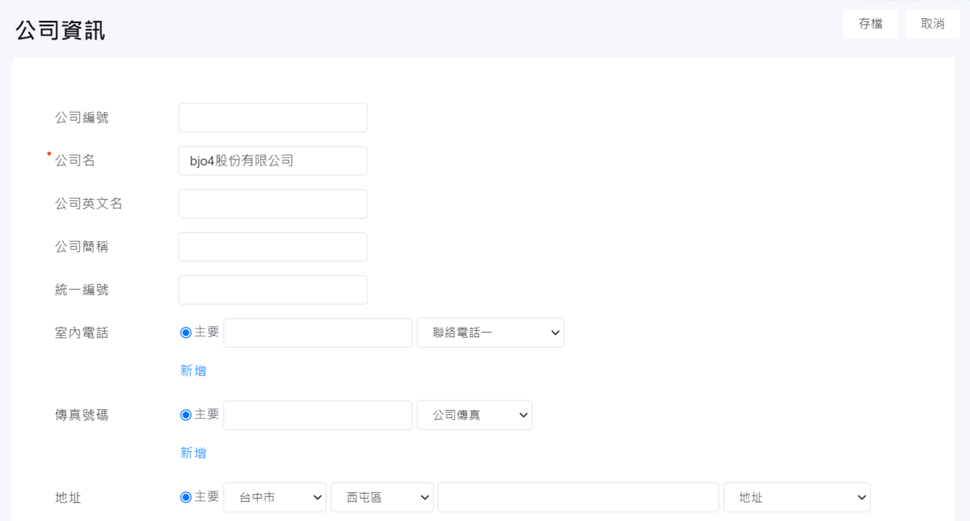Viewport: 970px width, 521px height.
Task: Select 主要 radio for 傳真號碼
Action: click(x=186, y=415)
